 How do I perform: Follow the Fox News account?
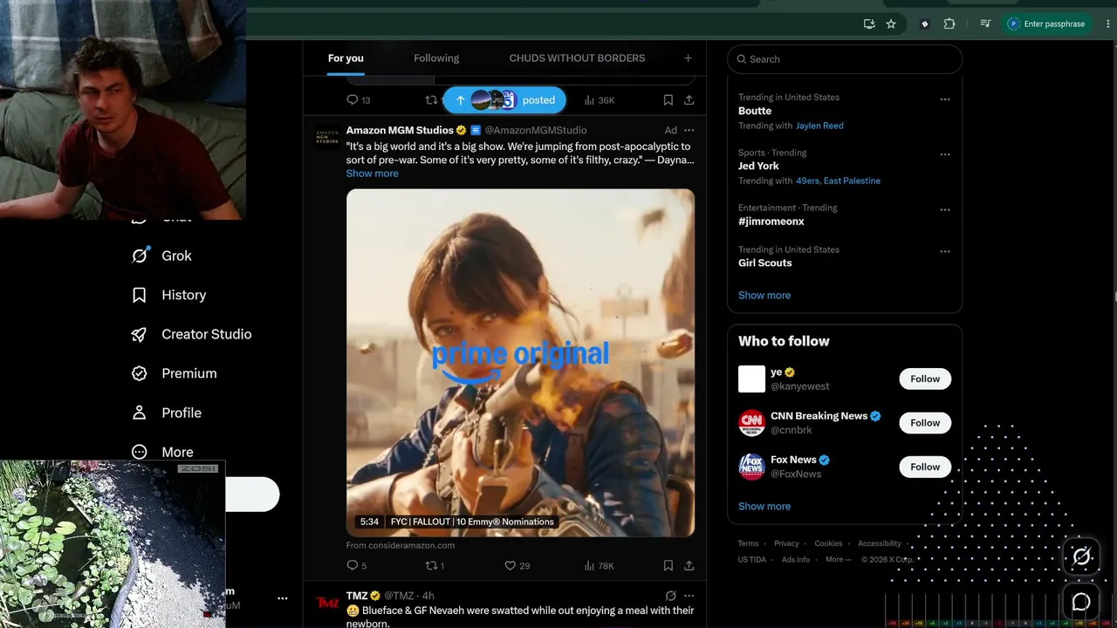[x=925, y=467]
